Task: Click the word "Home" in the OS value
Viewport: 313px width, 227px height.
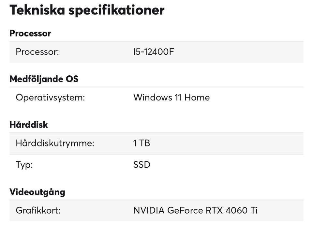Action: (197, 98)
